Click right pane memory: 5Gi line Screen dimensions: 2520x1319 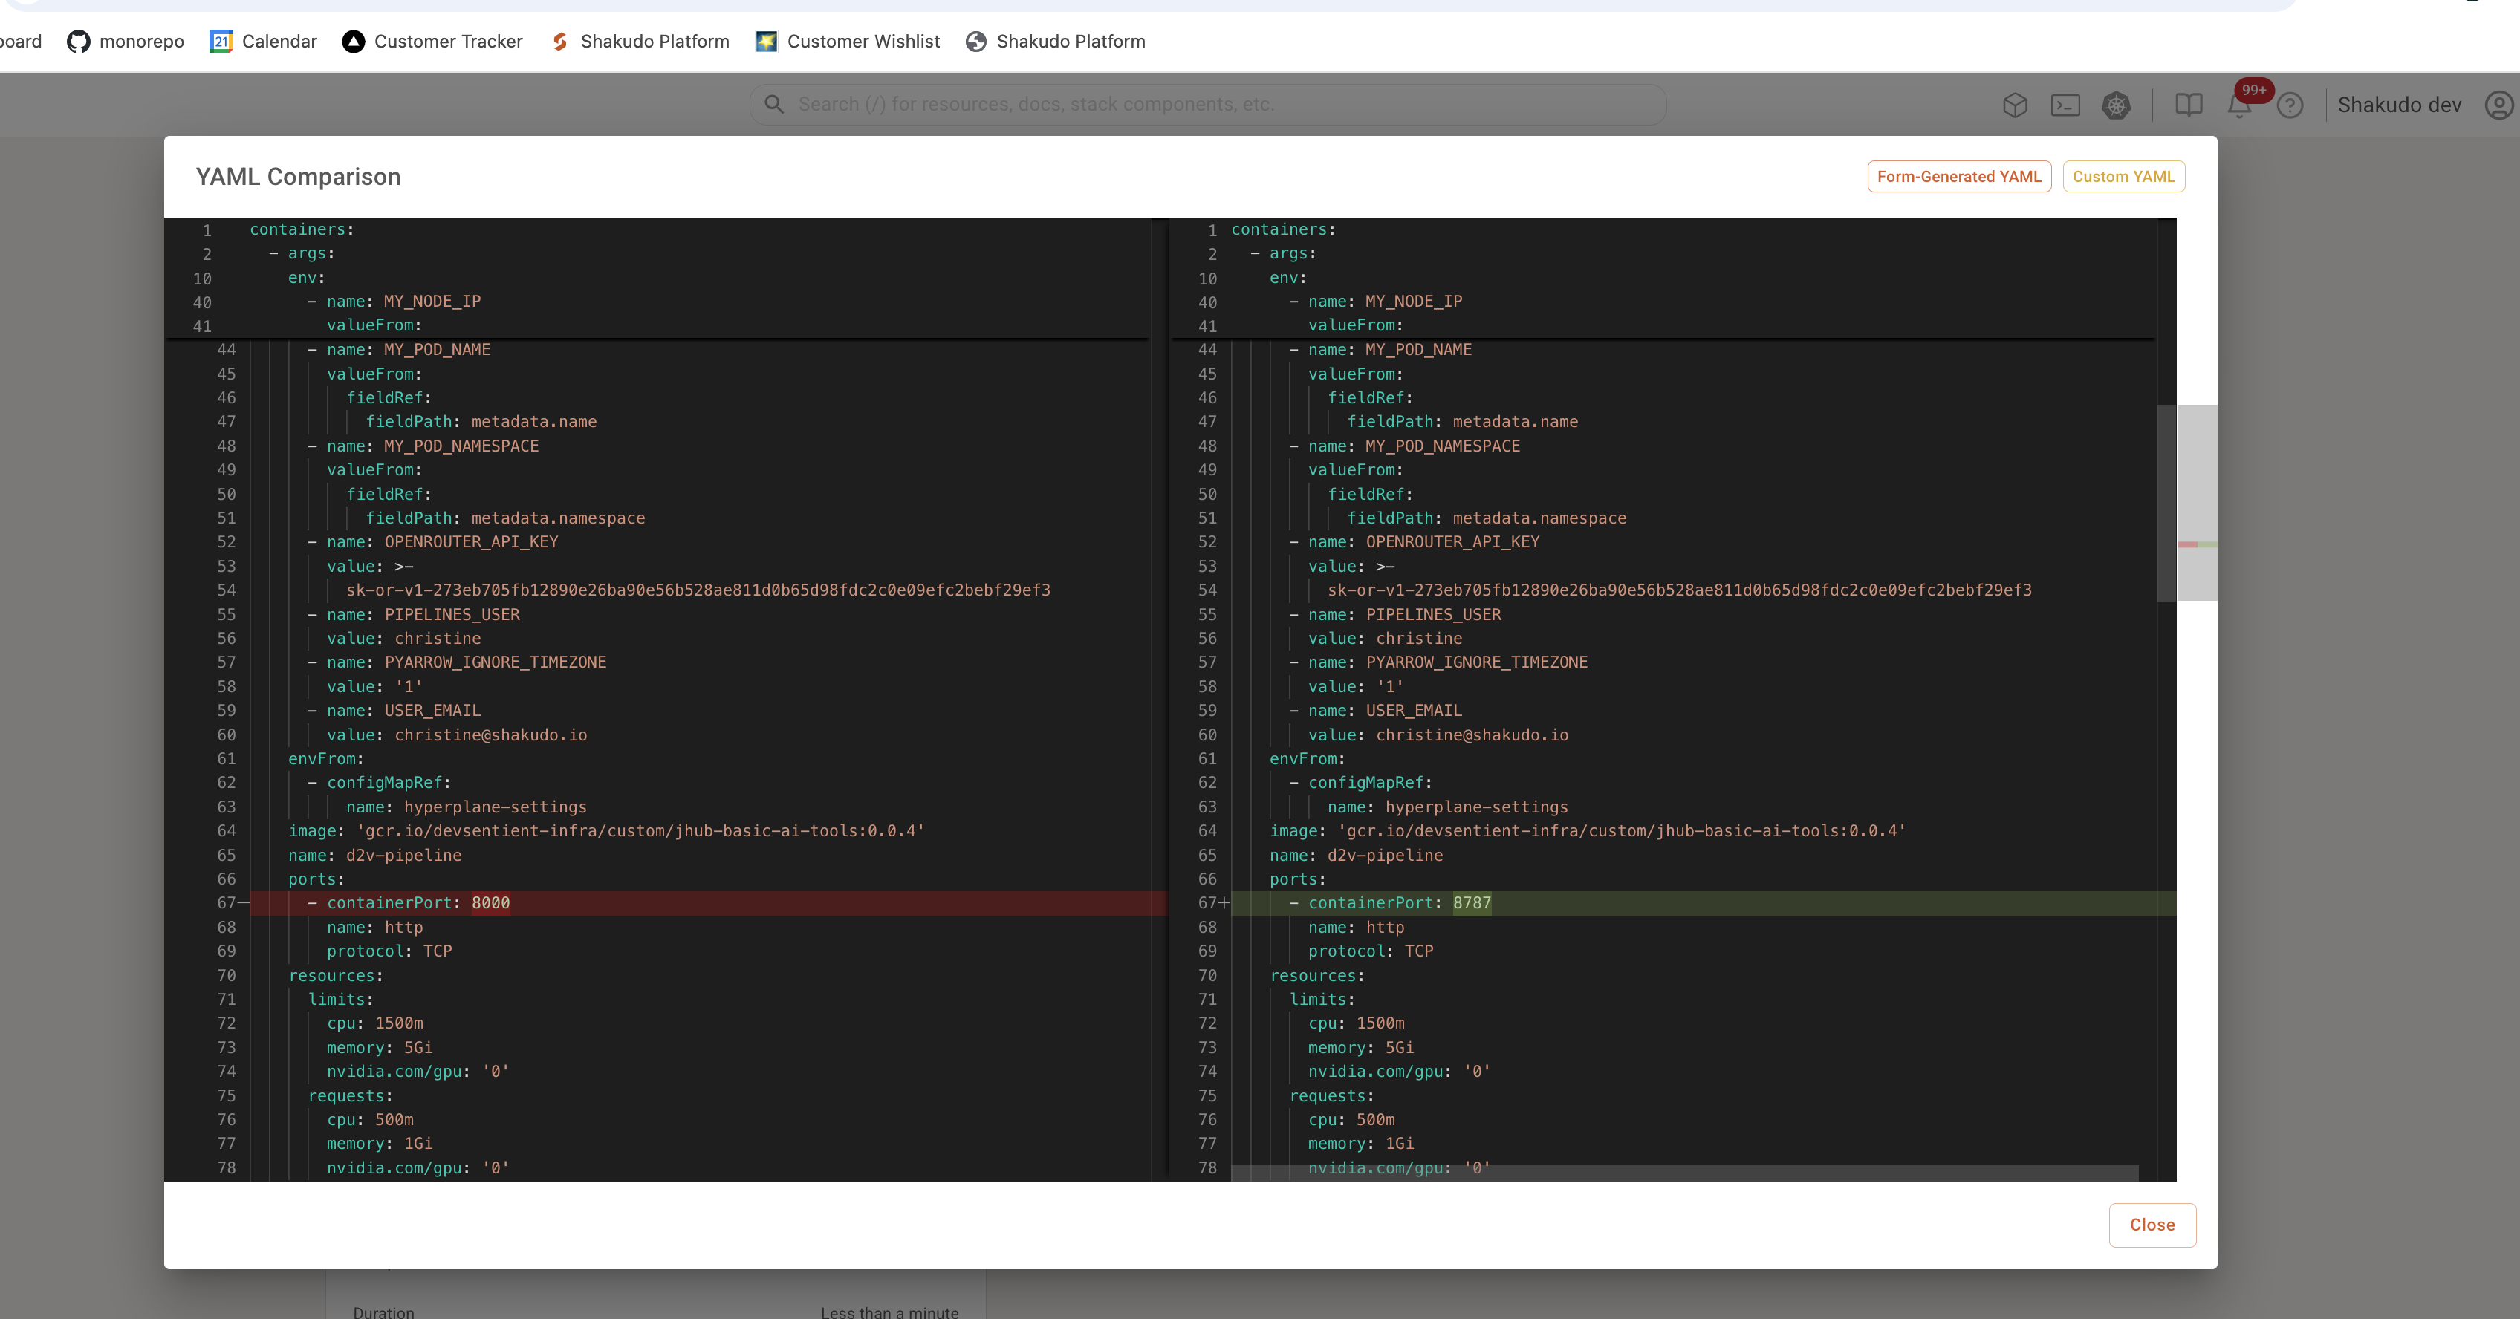[1361, 1047]
